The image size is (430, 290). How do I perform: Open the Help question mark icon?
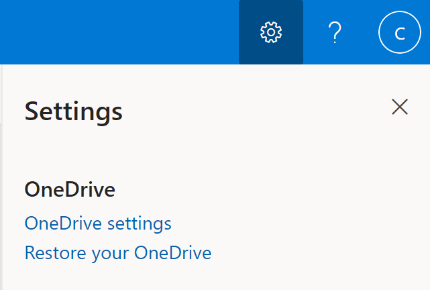click(335, 32)
